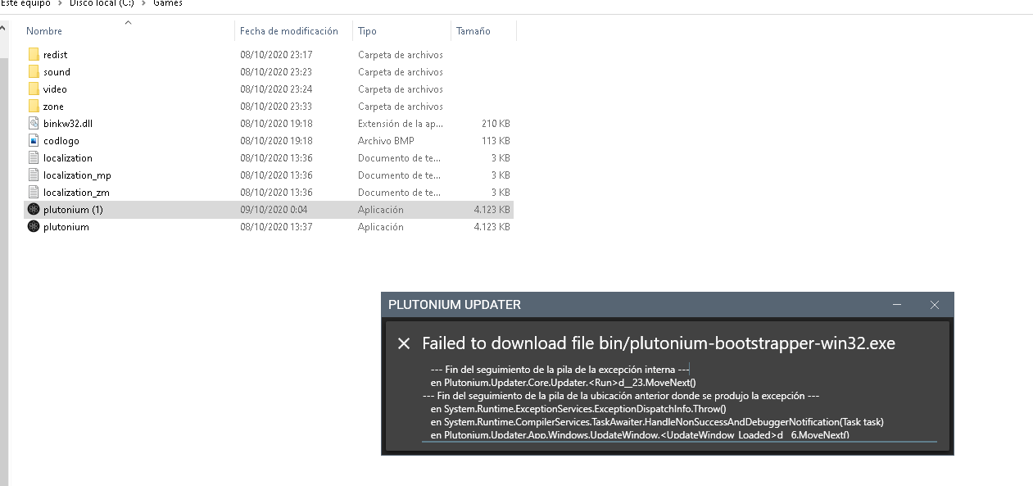1033x486 pixels.
Task: Select the file name sound
Action: 57,72
